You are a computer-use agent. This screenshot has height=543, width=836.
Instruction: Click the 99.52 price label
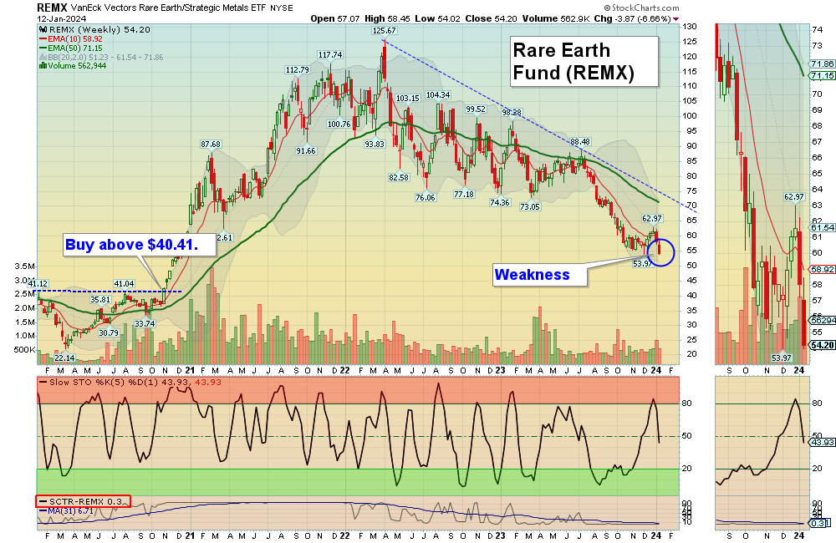[x=476, y=109]
